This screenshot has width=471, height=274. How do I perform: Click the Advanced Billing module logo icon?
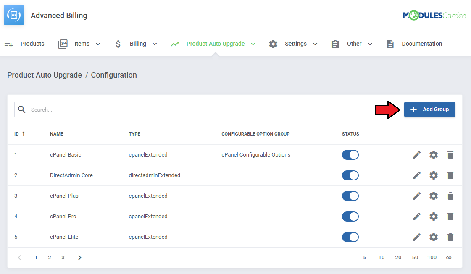(14, 15)
